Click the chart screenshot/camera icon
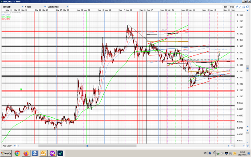 click(244, 7)
